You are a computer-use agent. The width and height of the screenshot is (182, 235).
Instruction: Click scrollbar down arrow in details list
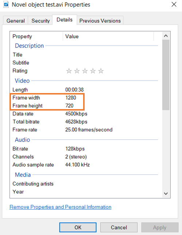coord(166,193)
